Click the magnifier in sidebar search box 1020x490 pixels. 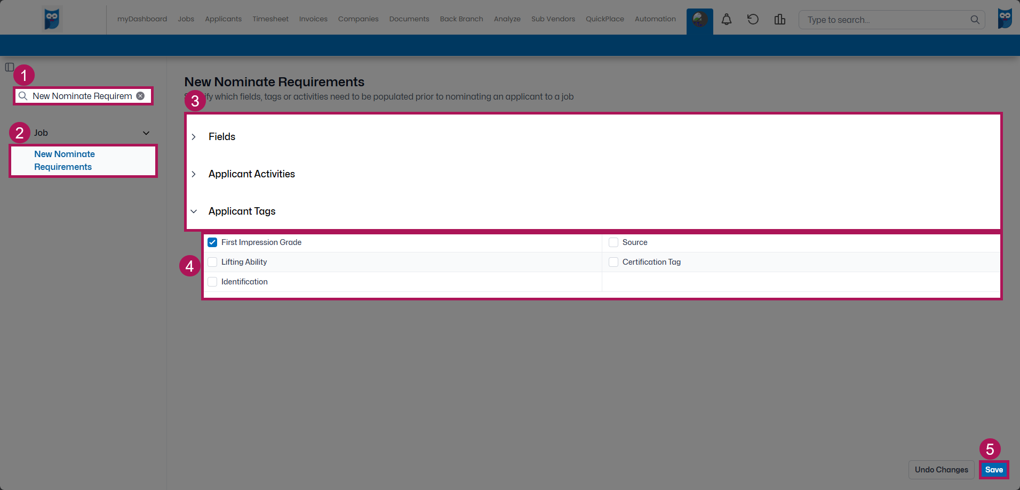pyautogui.click(x=23, y=96)
